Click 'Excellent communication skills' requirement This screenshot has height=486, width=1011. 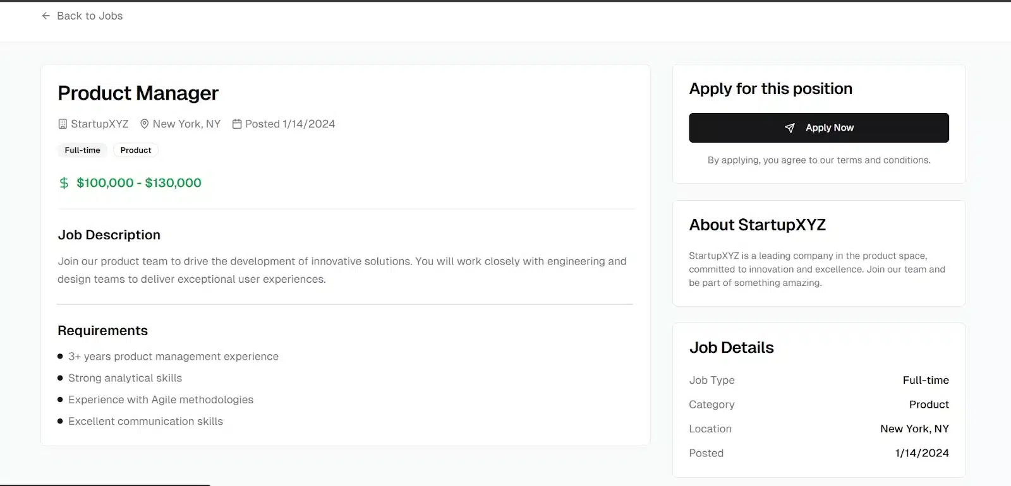point(145,421)
